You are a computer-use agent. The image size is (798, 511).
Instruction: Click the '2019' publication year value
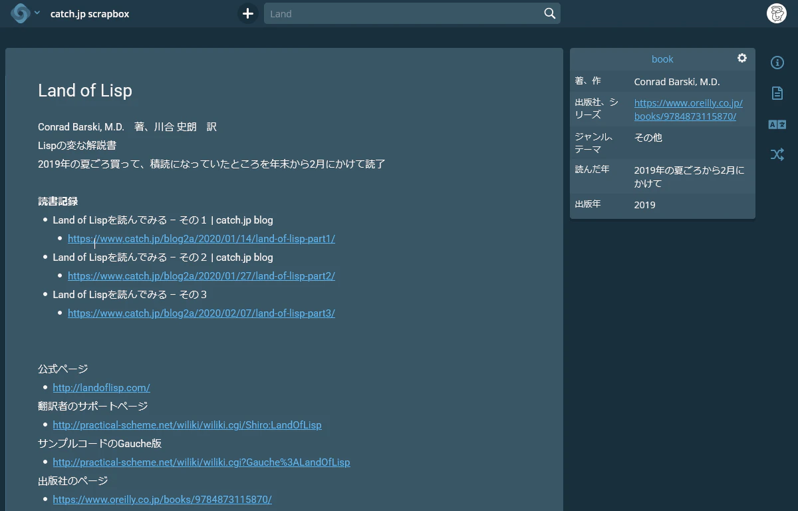tap(644, 205)
